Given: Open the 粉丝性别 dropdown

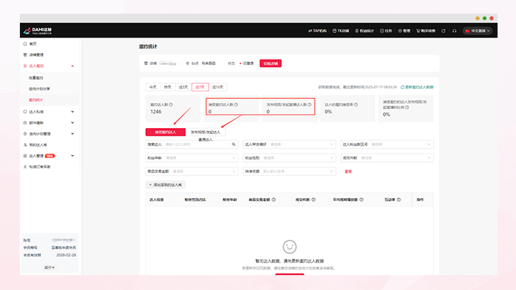Looking at the screenshot, I should click(x=289, y=158).
